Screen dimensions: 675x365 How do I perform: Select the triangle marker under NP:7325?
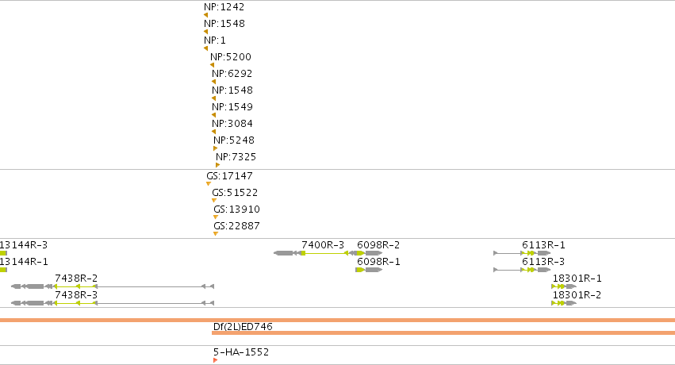pos(217,165)
